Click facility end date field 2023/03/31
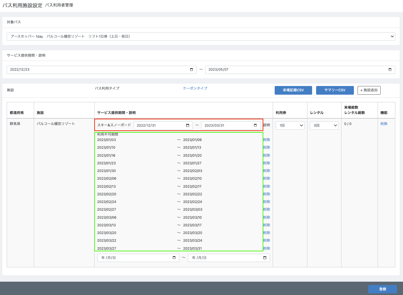The image size is (403, 295). coord(231,125)
